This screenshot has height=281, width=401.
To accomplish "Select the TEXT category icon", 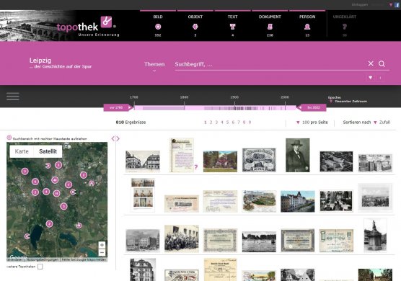I will [232, 27].
